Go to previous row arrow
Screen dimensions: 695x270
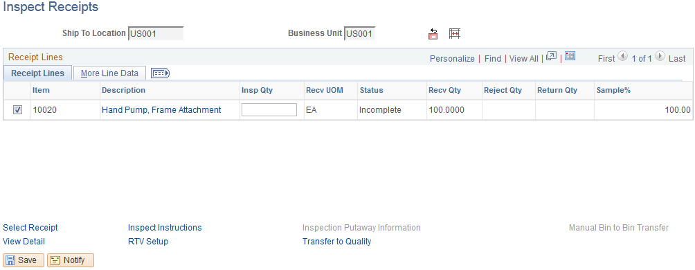pos(622,56)
